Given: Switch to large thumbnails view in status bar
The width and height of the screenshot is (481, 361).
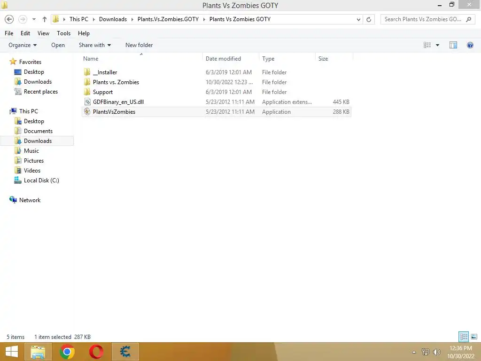Looking at the screenshot, I should [474, 337].
